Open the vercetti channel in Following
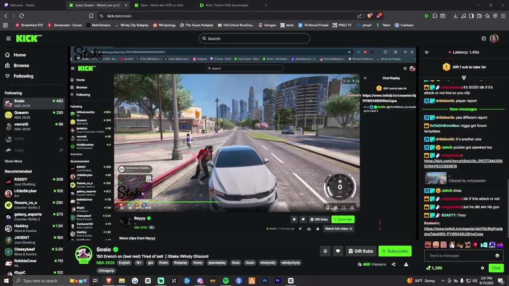The width and height of the screenshot is (509, 286). (x=34, y=126)
